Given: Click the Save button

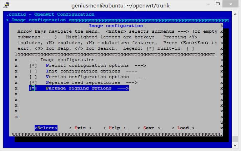Looking at the screenshot, I should [x=149, y=128].
